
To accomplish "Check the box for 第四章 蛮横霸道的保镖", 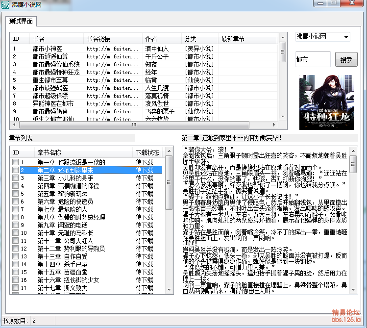I will 16,186.
